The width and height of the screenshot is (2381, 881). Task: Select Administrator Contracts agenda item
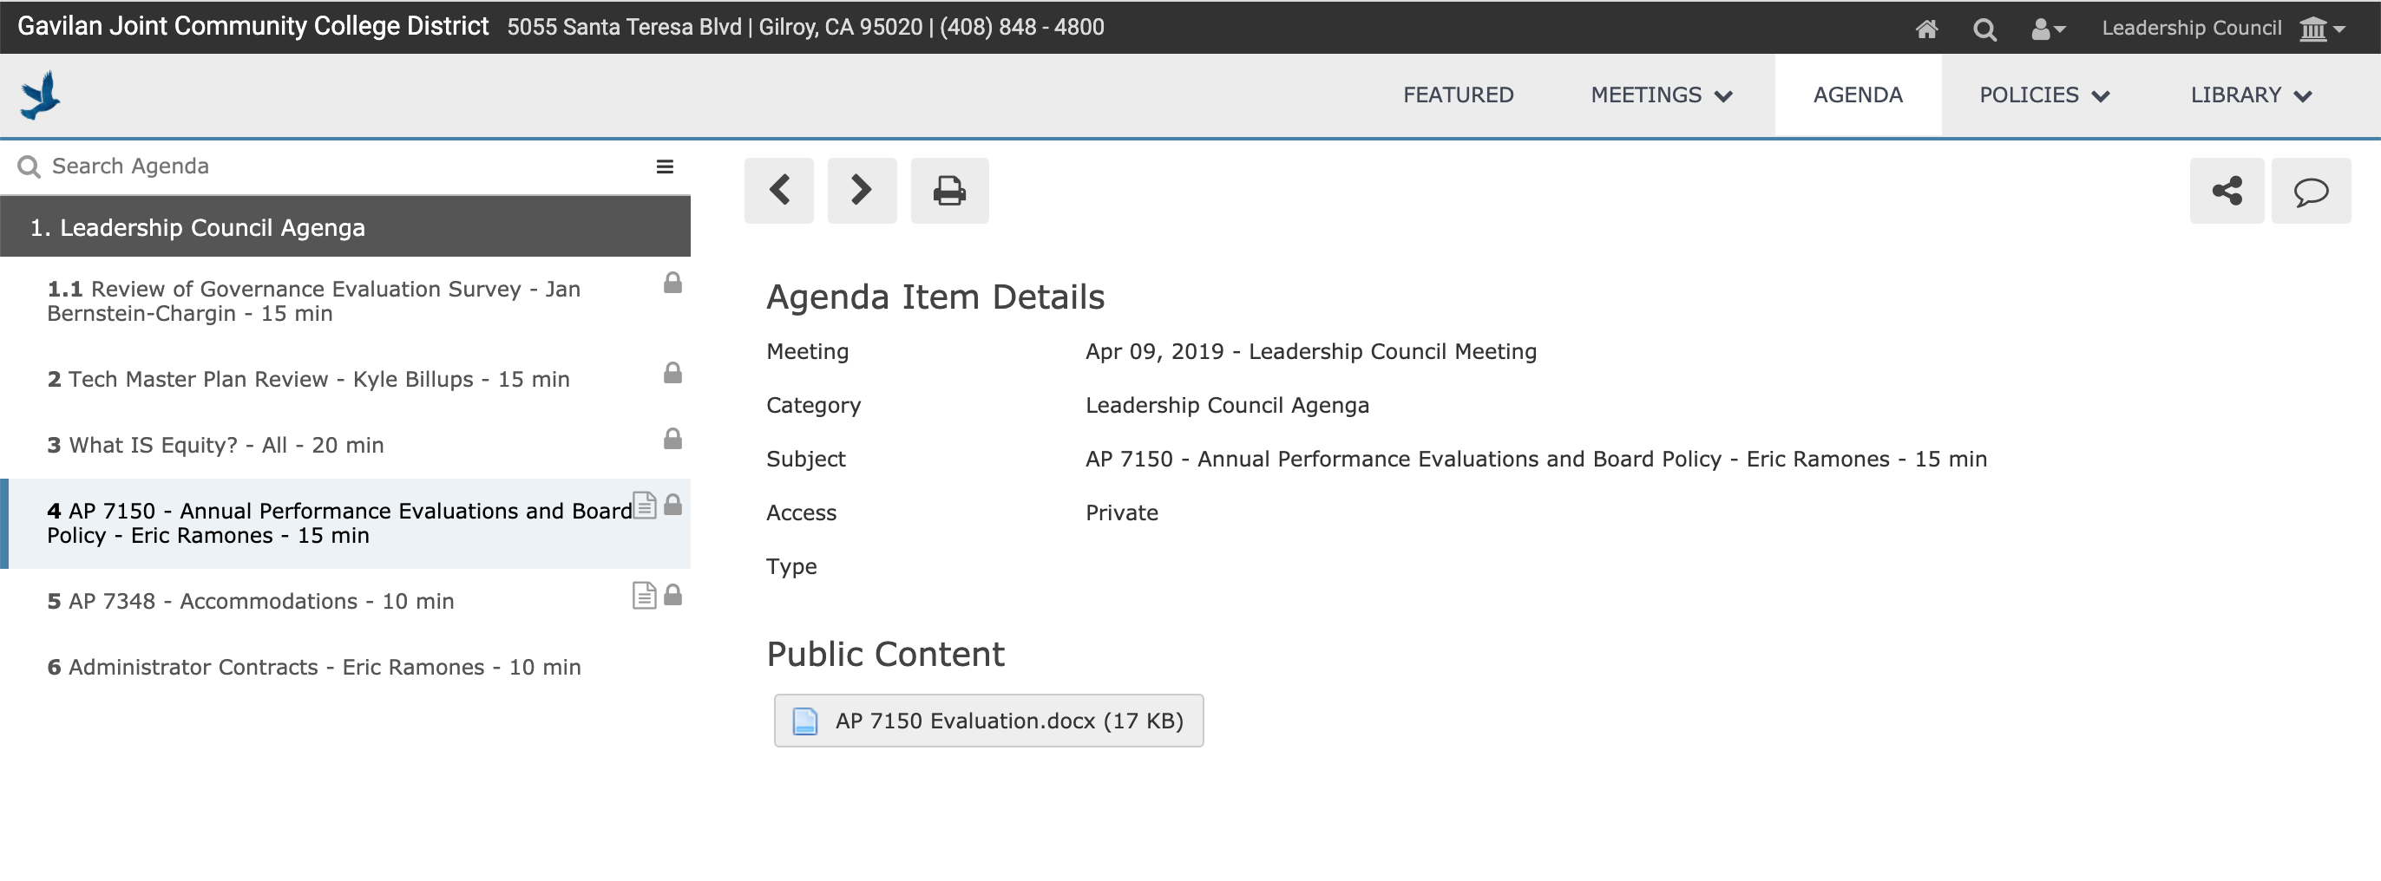pos(313,667)
